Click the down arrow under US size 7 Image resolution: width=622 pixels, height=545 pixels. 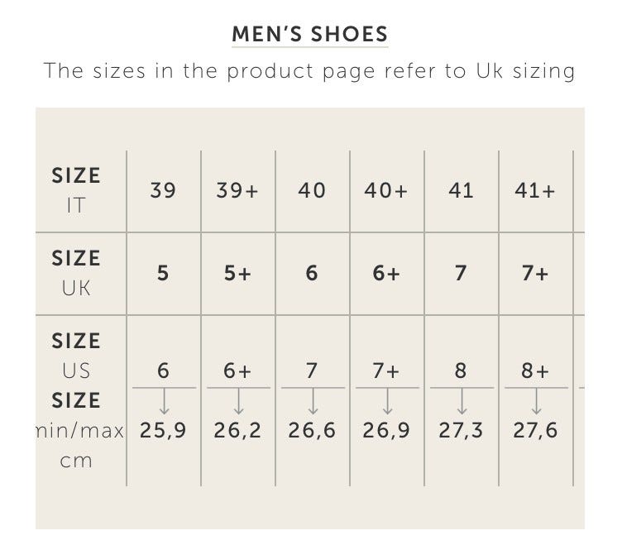tap(313, 402)
